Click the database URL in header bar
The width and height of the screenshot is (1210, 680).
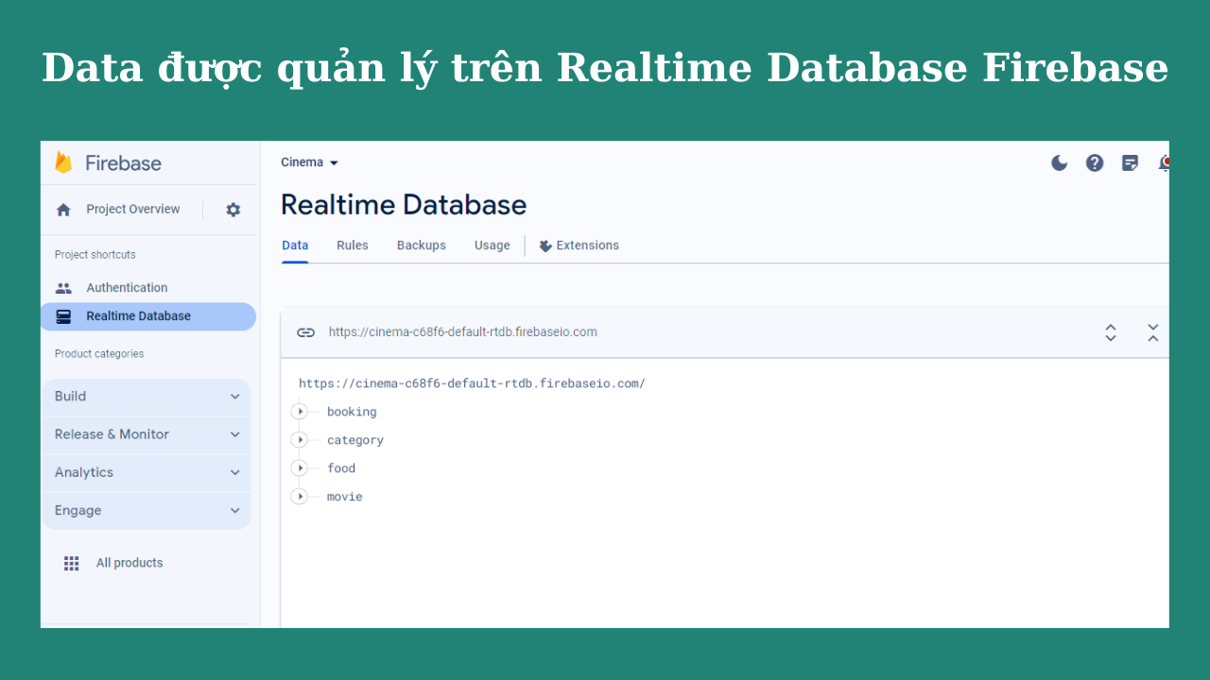click(463, 332)
